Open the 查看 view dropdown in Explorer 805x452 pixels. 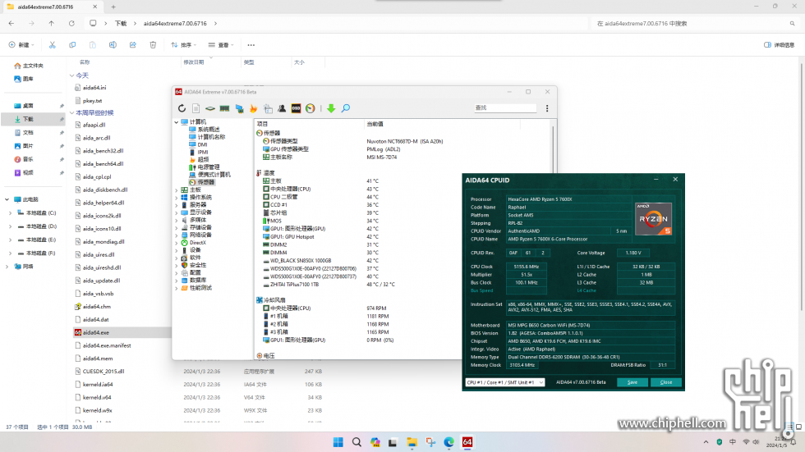click(221, 45)
